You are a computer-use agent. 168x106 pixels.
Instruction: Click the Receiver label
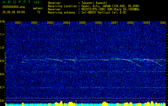[x=54, y=9]
